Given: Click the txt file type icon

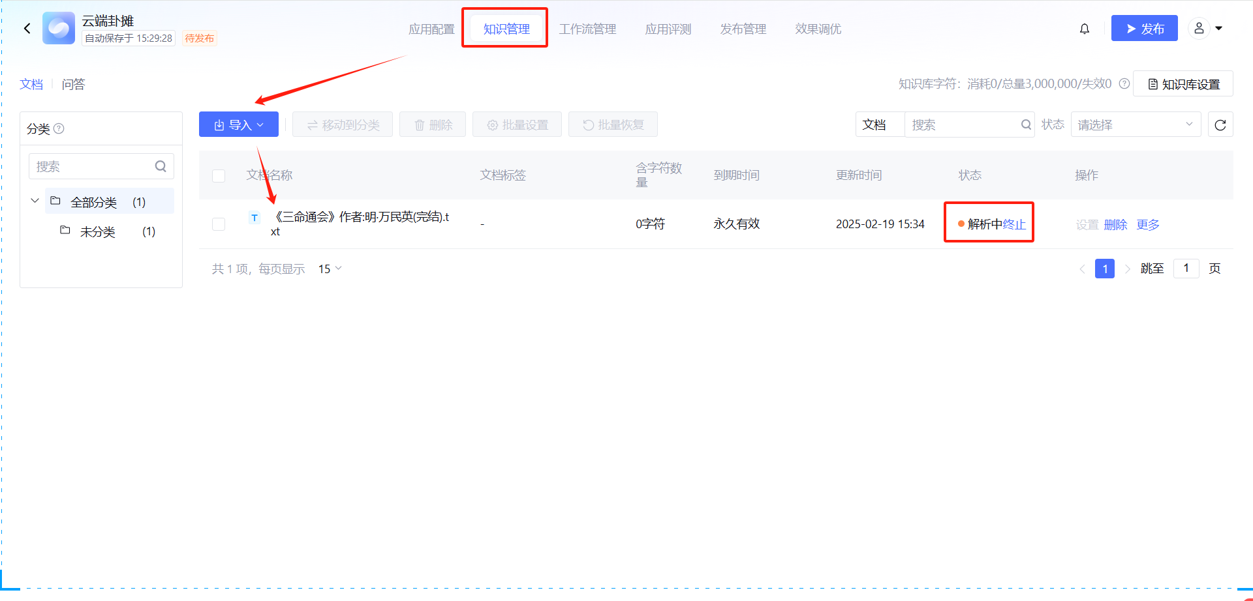Looking at the screenshot, I should pos(255,218).
